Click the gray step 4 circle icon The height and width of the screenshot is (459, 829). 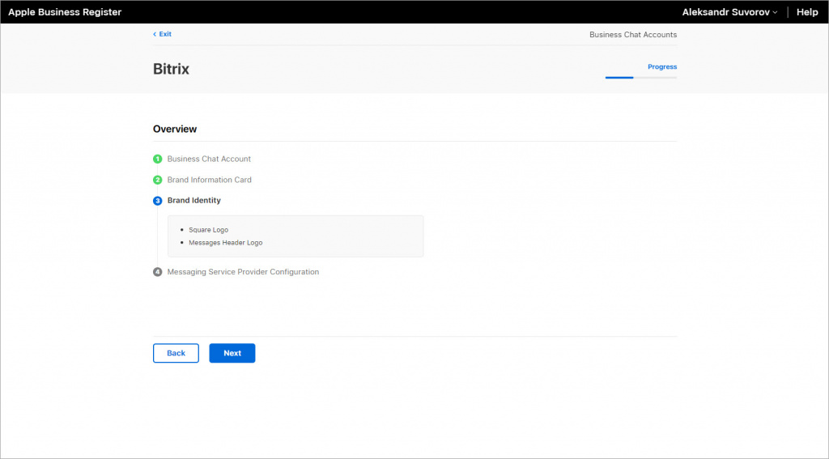tap(158, 272)
